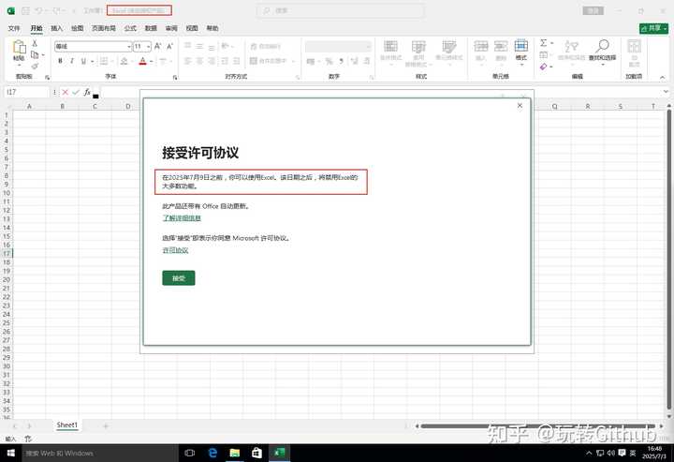
Task: Click the Cut scissors icon
Action: (35, 43)
